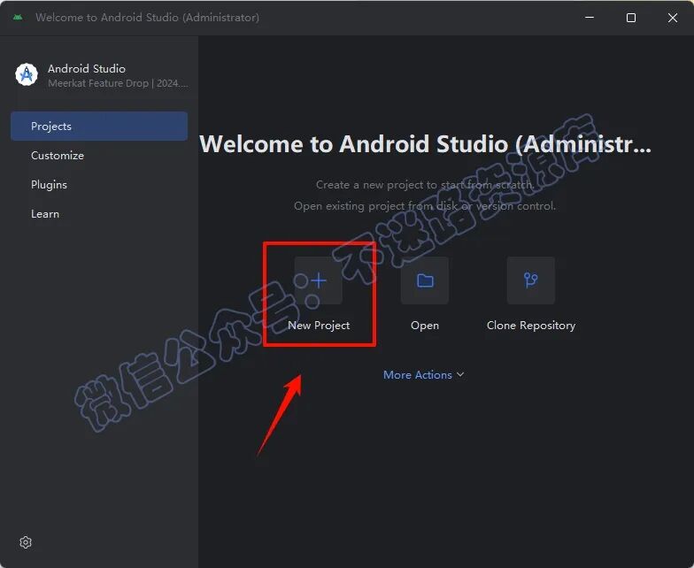Click the Open folder icon
The image size is (694, 568).
tap(425, 280)
